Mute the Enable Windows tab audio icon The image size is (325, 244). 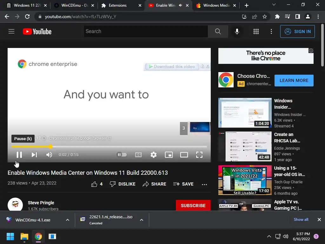[181, 5]
